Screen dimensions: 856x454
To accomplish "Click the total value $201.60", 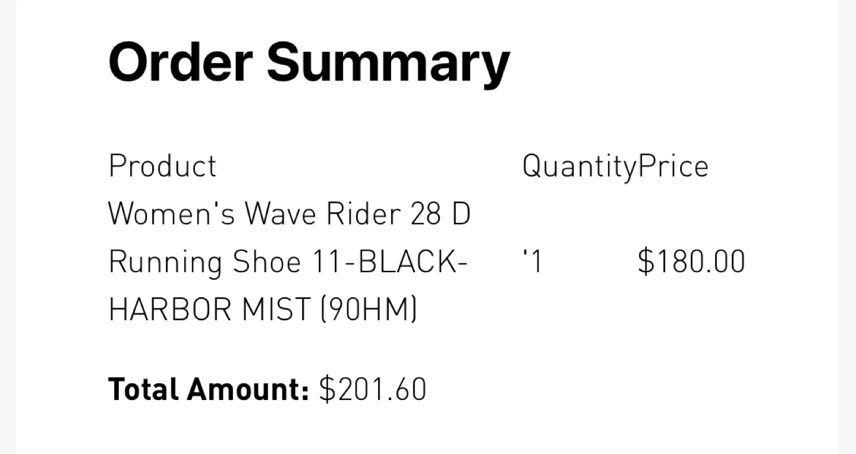I will tap(373, 389).
